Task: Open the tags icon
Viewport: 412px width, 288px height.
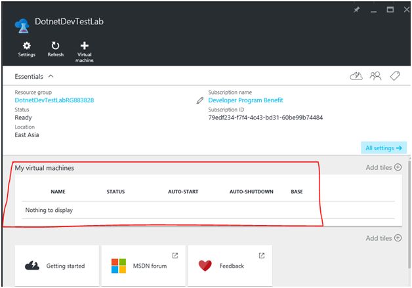Action: (394, 76)
